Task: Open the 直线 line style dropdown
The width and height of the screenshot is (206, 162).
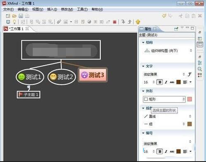Action: [168, 116]
